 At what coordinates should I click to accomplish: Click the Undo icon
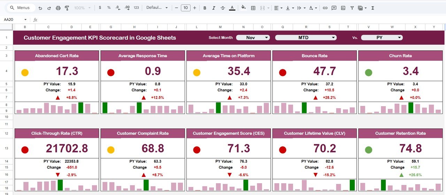click(40, 8)
